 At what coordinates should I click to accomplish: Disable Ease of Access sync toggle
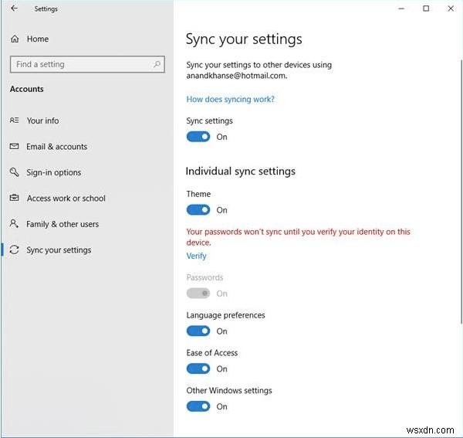coord(198,368)
